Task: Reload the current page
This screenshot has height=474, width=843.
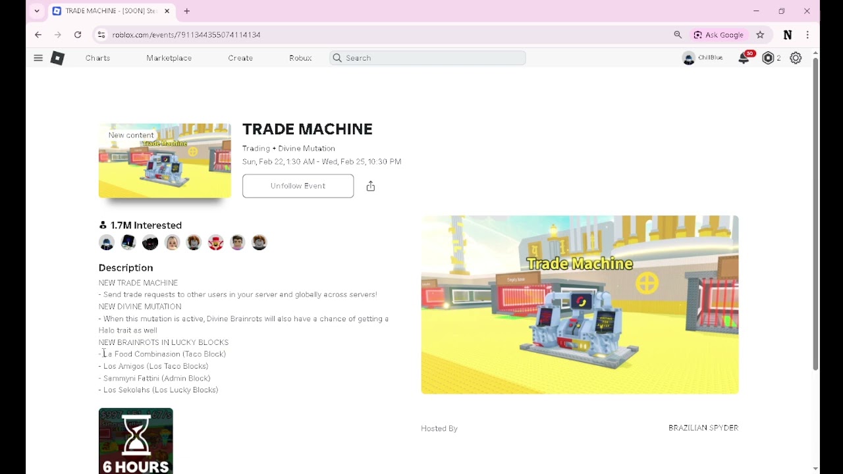Action: (x=78, y=35)
